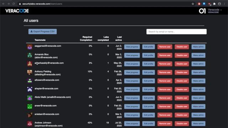
Task: Disable user aaggarwal@veracode.com
Action: click(x=182, y=47)
